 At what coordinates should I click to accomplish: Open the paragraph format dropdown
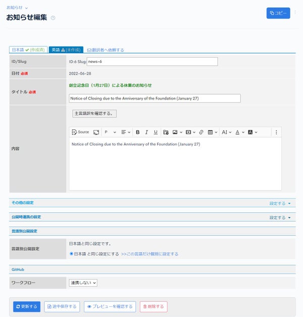110,132
